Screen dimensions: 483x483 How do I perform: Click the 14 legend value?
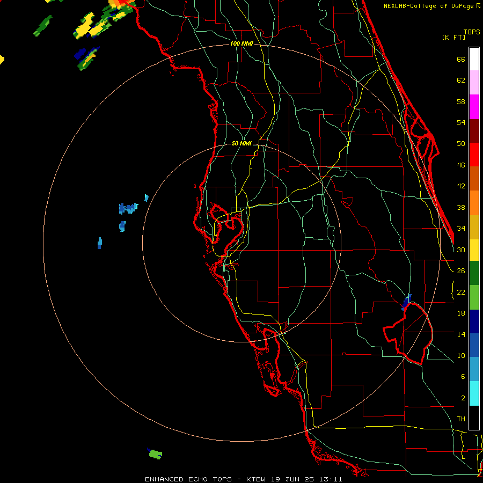[x=461, y=334]
